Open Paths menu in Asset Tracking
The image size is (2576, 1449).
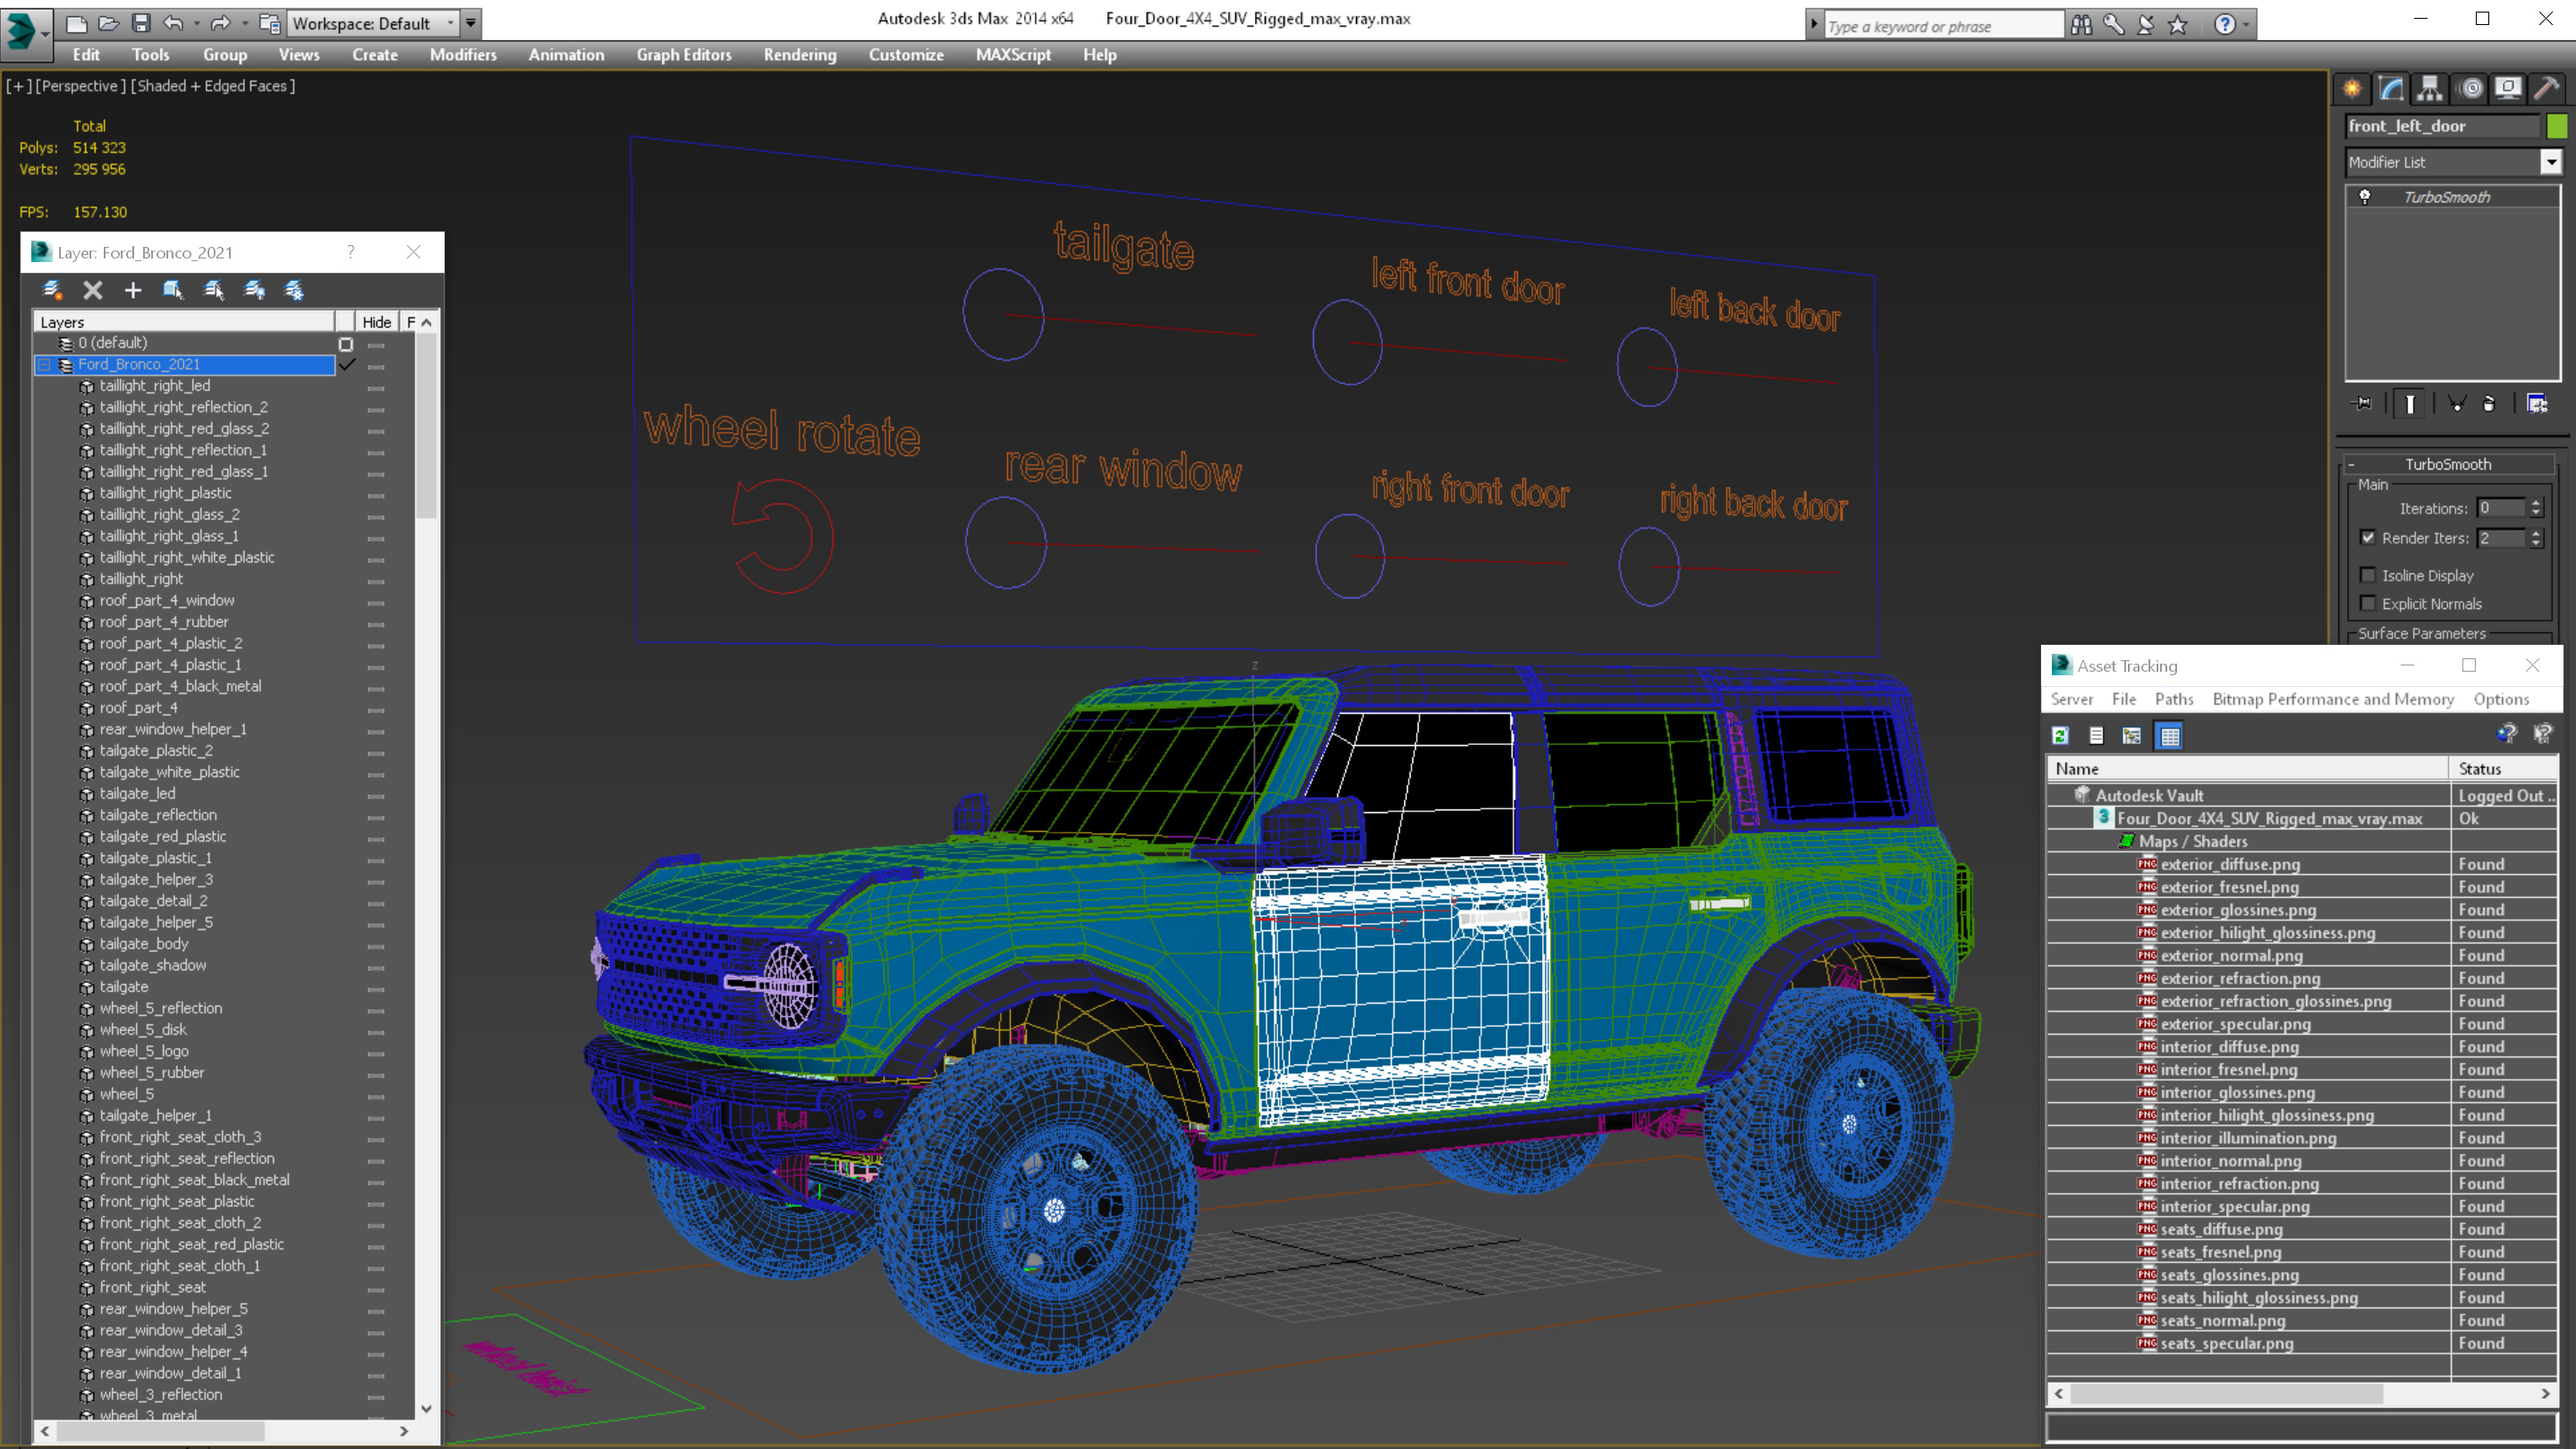(x=2174, y=699)
